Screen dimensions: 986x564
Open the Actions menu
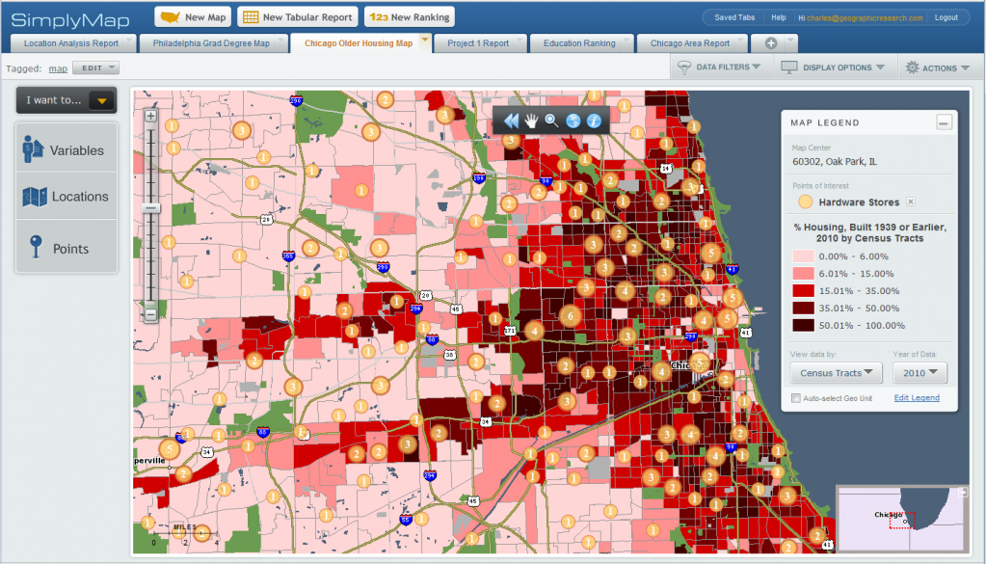coord(938,67)
